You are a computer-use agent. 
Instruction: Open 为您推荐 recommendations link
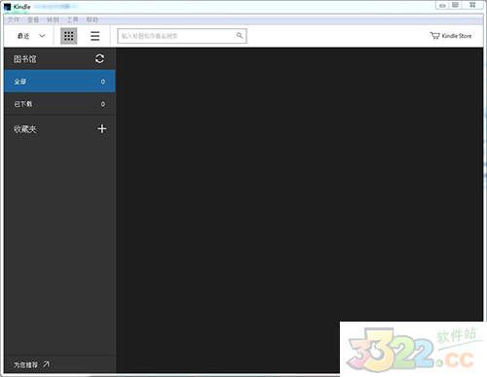coord(25,365)
